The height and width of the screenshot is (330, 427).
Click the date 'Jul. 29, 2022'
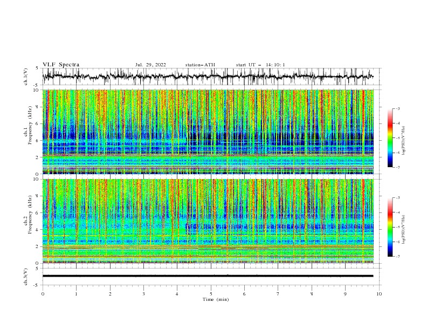click(x=150, y=65)
